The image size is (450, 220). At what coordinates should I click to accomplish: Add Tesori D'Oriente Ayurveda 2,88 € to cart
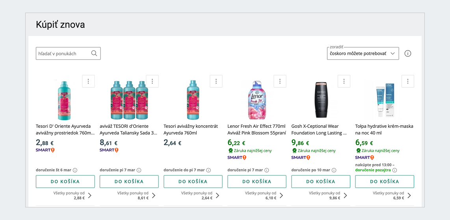click(65, 182)
